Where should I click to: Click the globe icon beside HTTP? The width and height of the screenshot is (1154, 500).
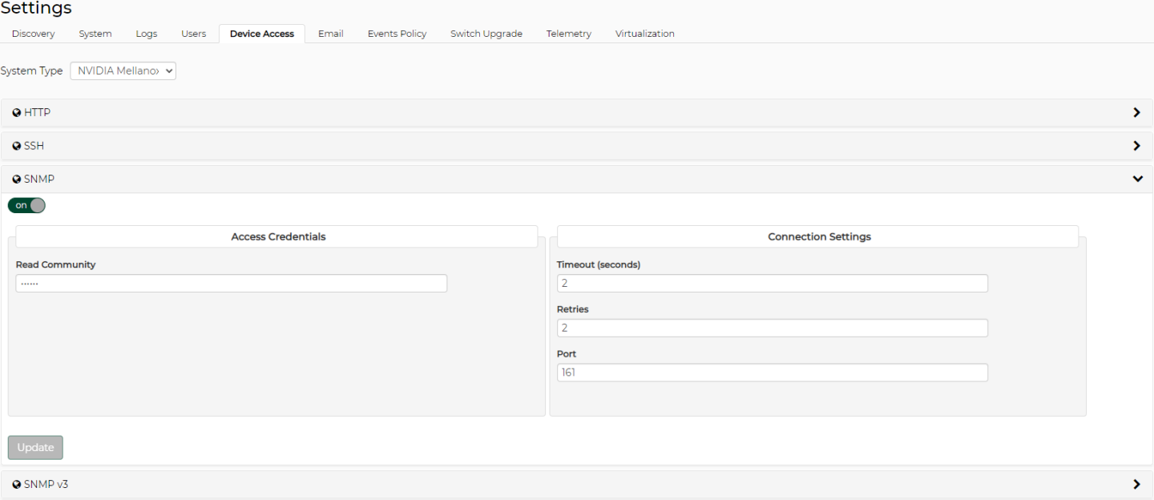click(17, 113)
